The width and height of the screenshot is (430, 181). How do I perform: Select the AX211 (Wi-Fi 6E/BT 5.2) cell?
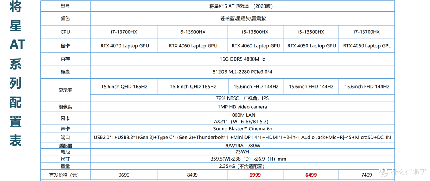(x=242, y=122)
